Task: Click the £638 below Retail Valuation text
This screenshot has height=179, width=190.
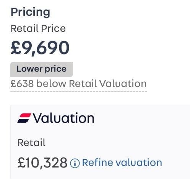Action: click(78, 84)
